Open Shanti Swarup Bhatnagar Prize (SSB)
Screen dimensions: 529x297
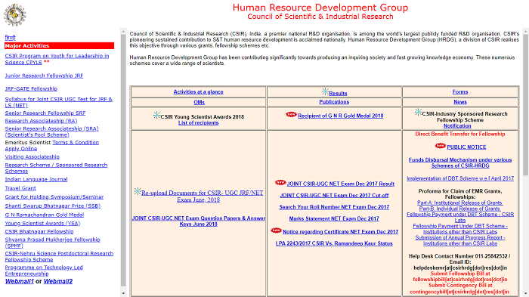[x=53, y=206]
